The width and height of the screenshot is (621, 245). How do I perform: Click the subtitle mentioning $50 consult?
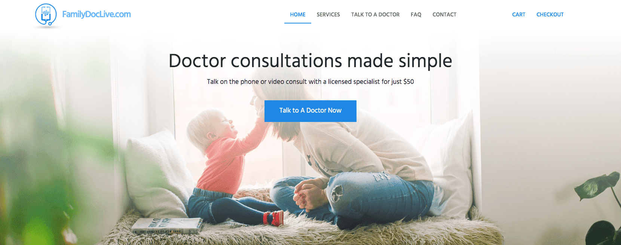pyautogui.click(x=310, y=82)
